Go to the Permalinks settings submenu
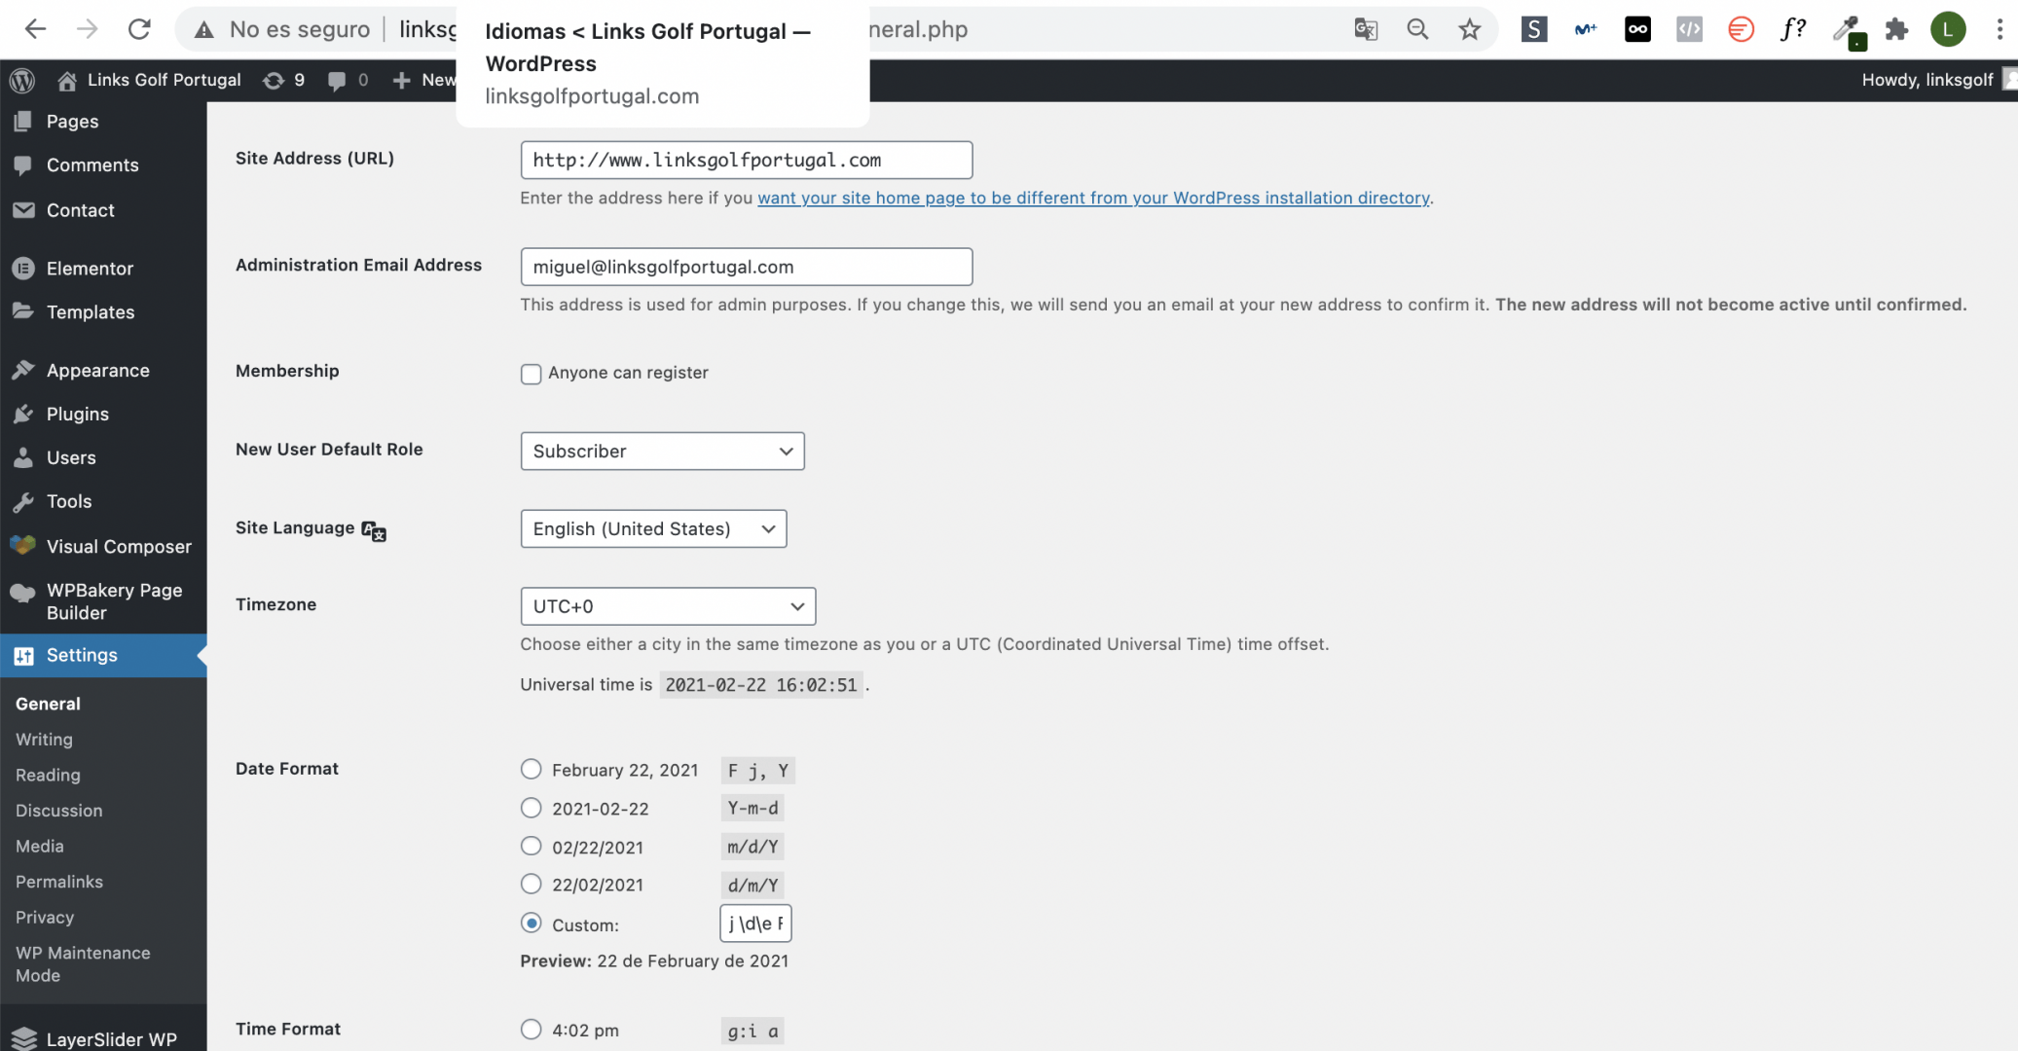This screenshot has width=2018, height=1051. pos(59,882)
